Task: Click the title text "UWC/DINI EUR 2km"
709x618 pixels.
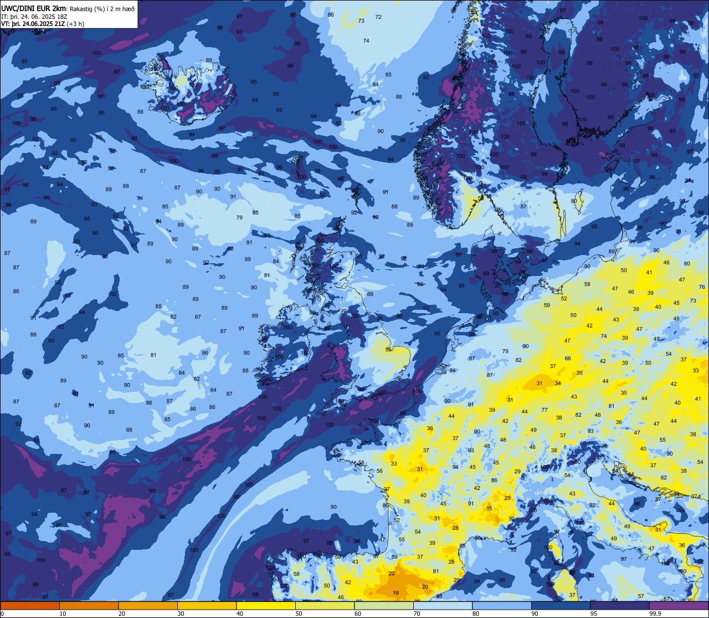Action: 34,8
